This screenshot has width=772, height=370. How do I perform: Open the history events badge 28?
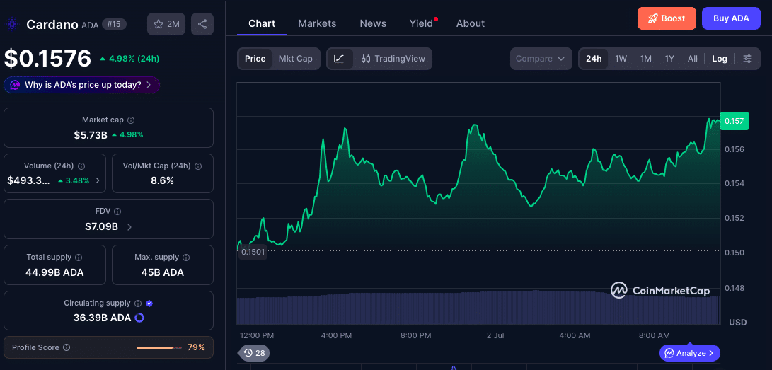255,353
